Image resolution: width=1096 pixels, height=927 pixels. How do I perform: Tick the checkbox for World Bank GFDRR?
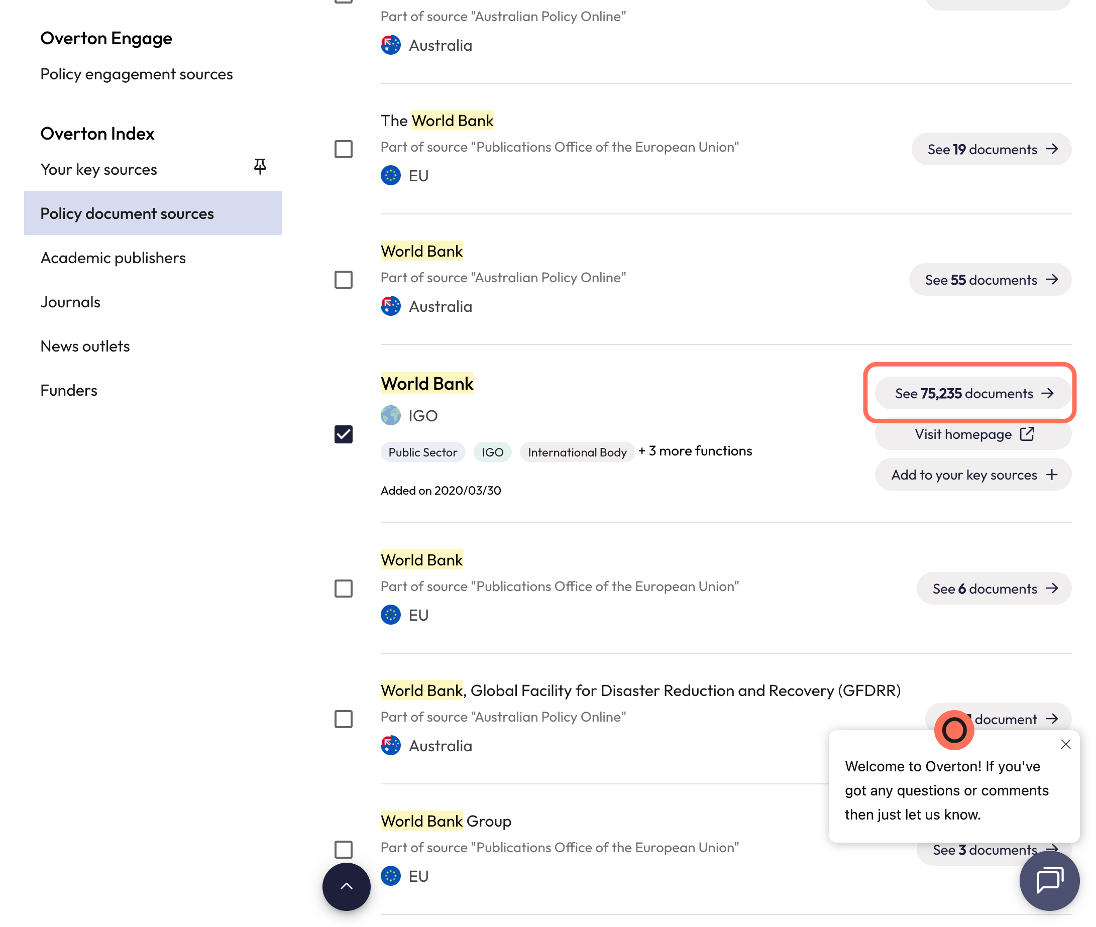[x=343, y=719]
